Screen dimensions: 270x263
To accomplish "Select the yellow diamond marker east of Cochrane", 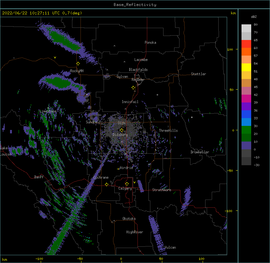I will (x=106, y=184).
